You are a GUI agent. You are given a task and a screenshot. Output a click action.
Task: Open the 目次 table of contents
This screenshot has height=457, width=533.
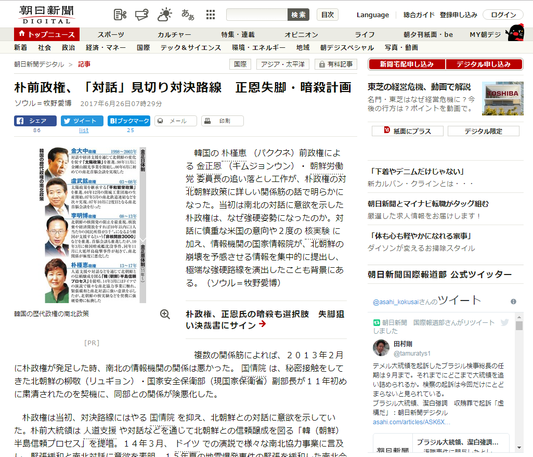click(327, 15)
